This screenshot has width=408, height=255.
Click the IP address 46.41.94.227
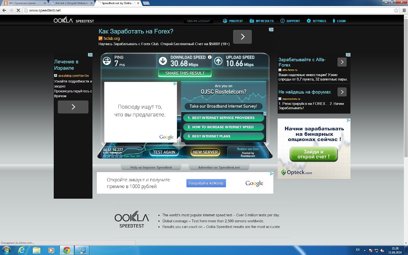113,150
